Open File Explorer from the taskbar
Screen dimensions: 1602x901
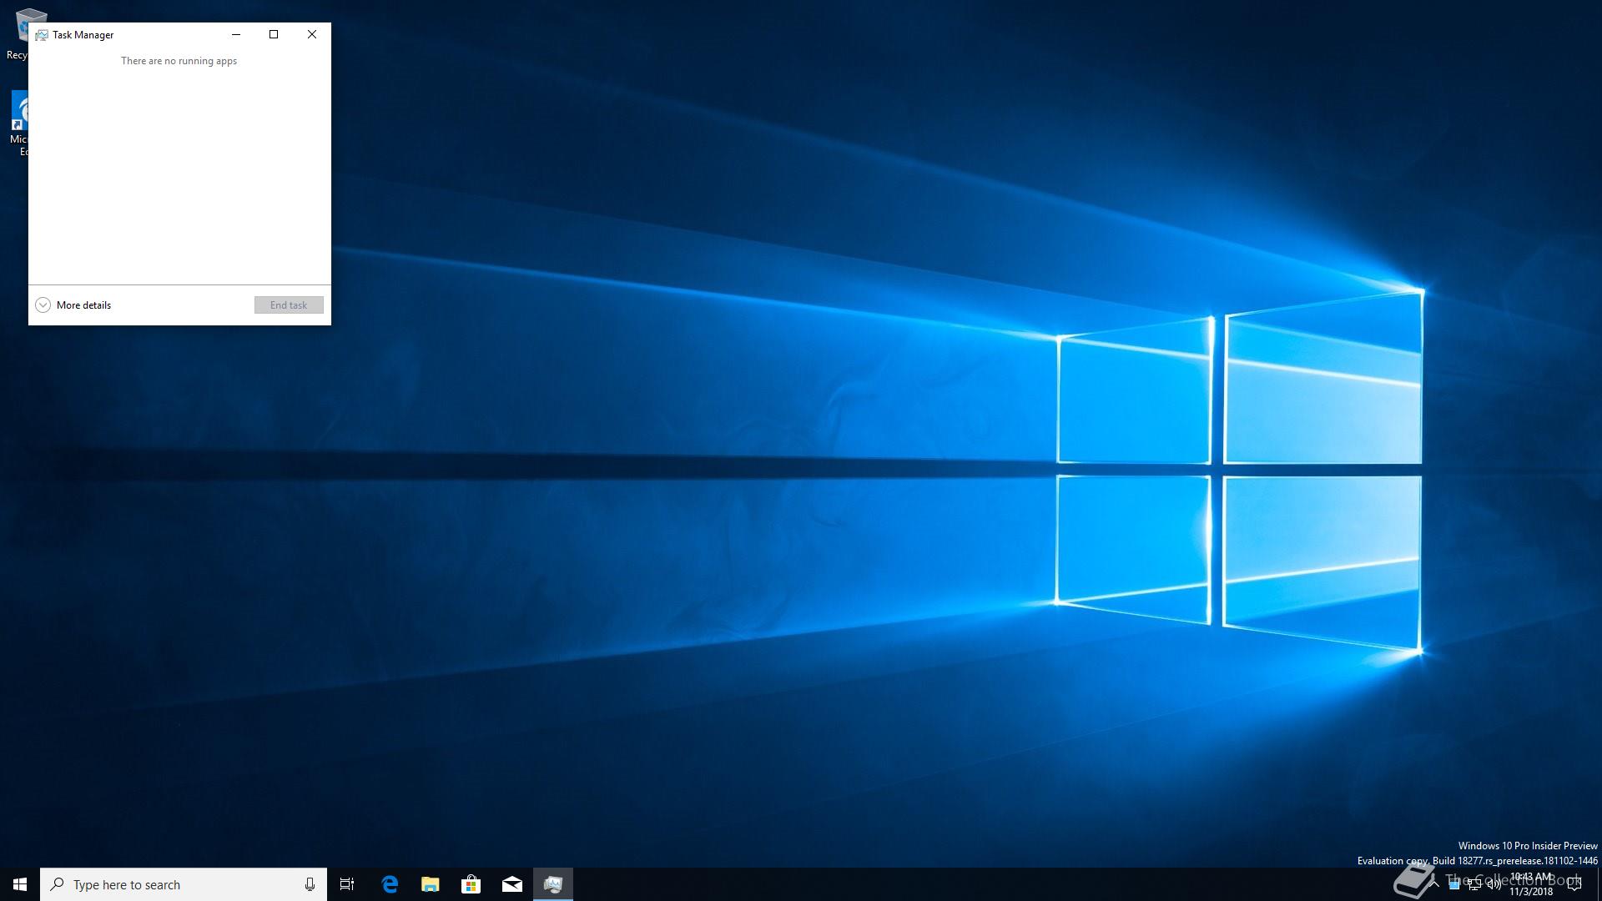coord(431,884)
